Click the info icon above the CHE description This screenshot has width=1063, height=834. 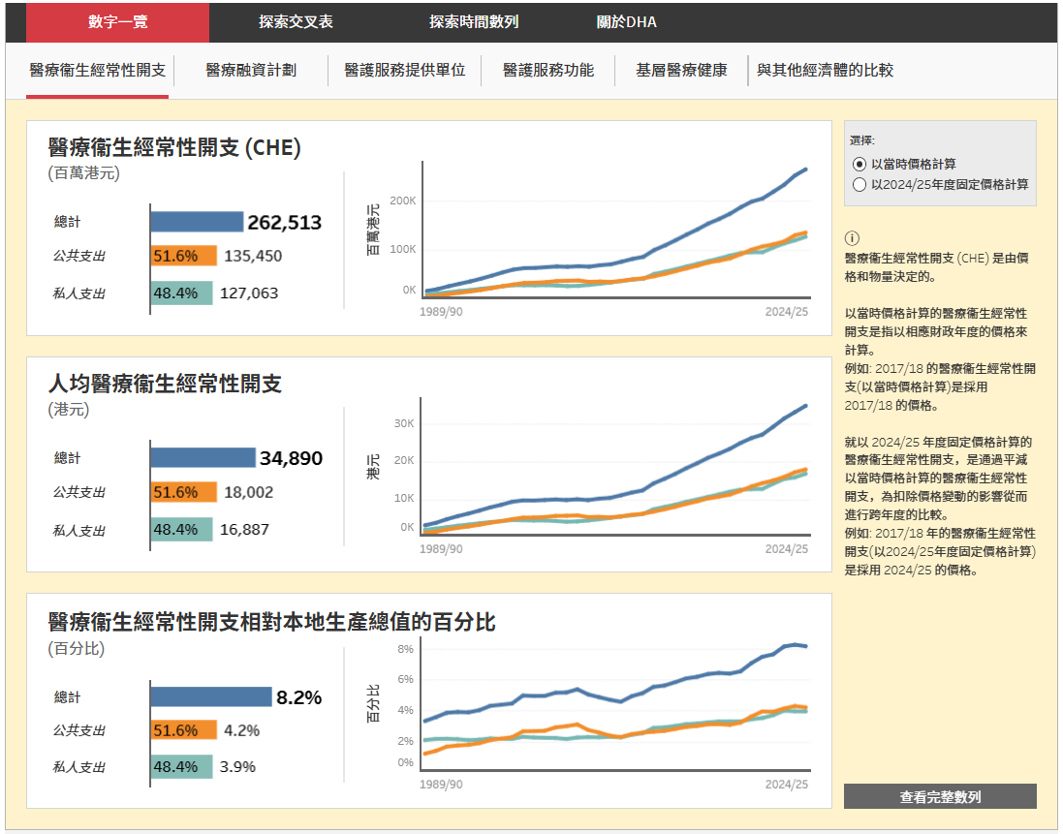pos(852,238)
